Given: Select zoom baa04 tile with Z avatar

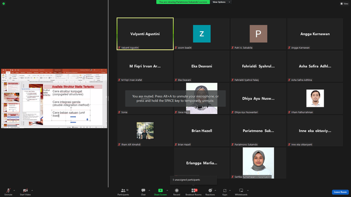Looking at the screenshot, I should (x=202, y=34).
